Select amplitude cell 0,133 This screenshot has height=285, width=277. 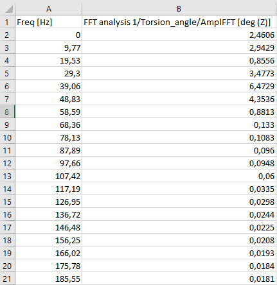pos(179,125)
